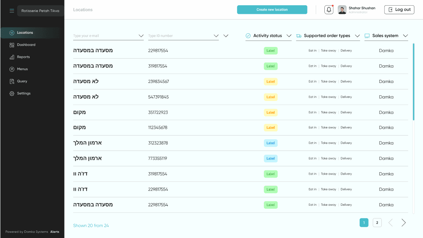Click the Alerts link in footer
Screen dimensions: 423x238
tap(55, 232)
